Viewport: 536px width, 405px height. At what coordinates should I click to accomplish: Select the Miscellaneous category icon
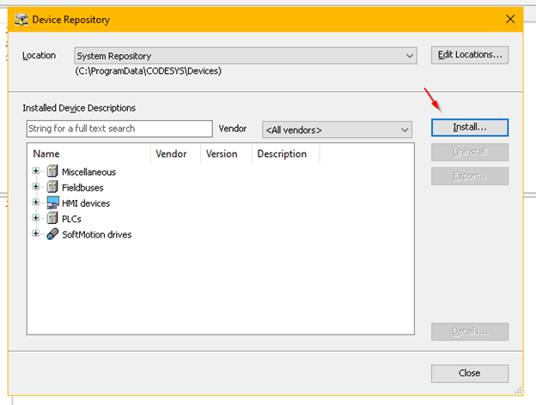click(52, 171)
